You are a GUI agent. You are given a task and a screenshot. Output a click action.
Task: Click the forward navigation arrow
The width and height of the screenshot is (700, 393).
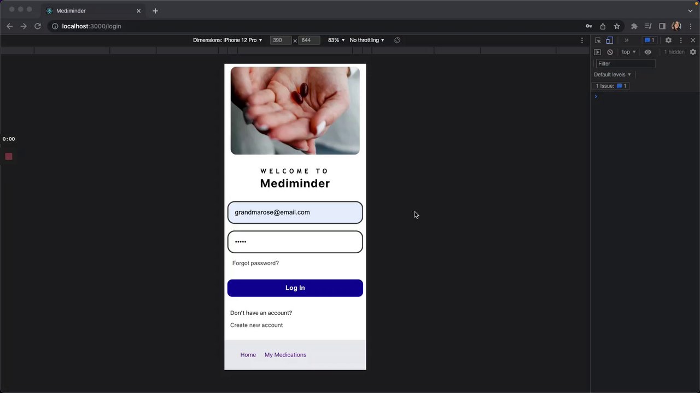pyautogui.click(x=24, y=26)
